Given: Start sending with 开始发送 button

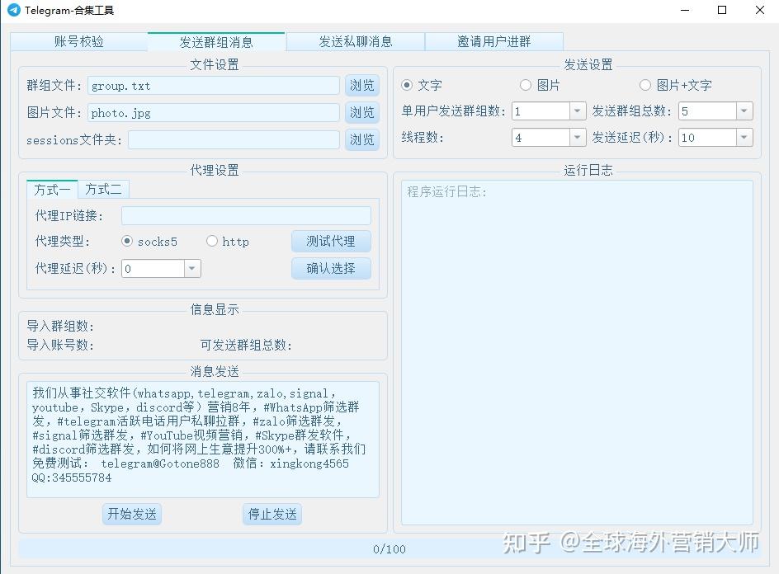Looking at the screenshot, I should [x=132, y=514].
